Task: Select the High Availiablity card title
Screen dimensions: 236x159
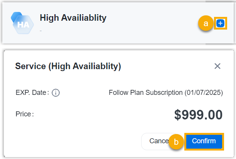Action: [x=73, y=18]
